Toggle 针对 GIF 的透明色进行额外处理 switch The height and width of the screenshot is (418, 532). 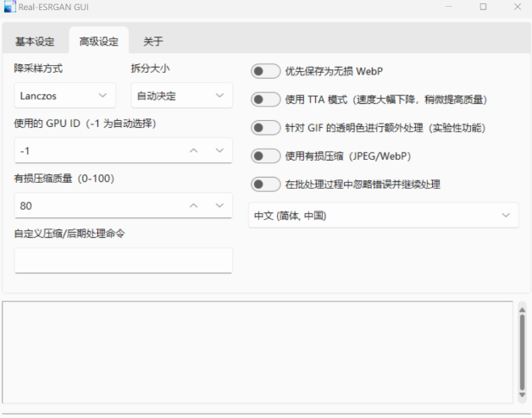(266, 128)
